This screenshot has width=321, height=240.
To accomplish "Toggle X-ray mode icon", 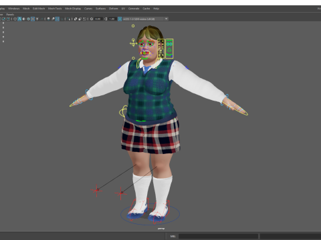I will (x=76, y=19).
